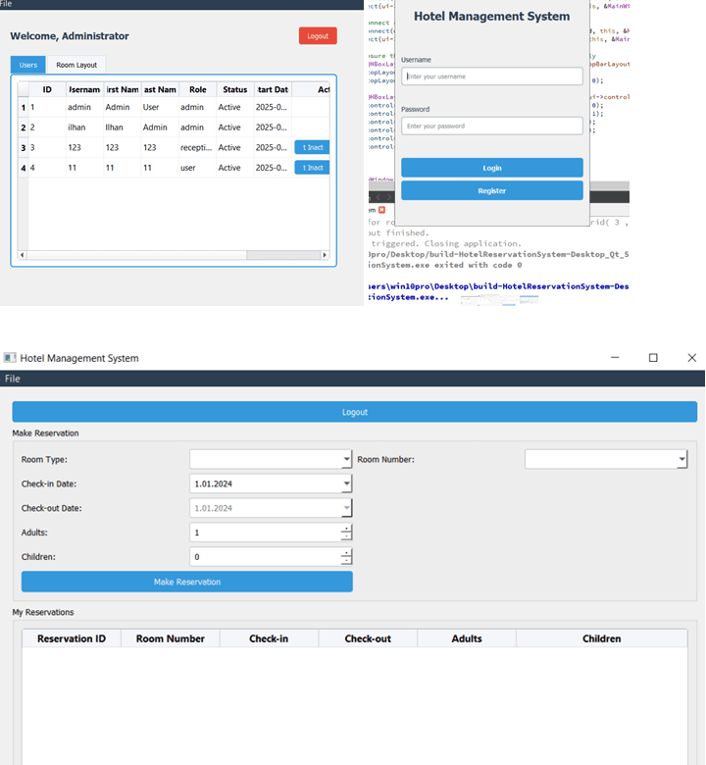
Task: Minimize the Hotel Management System window
Action: point(615,358)
